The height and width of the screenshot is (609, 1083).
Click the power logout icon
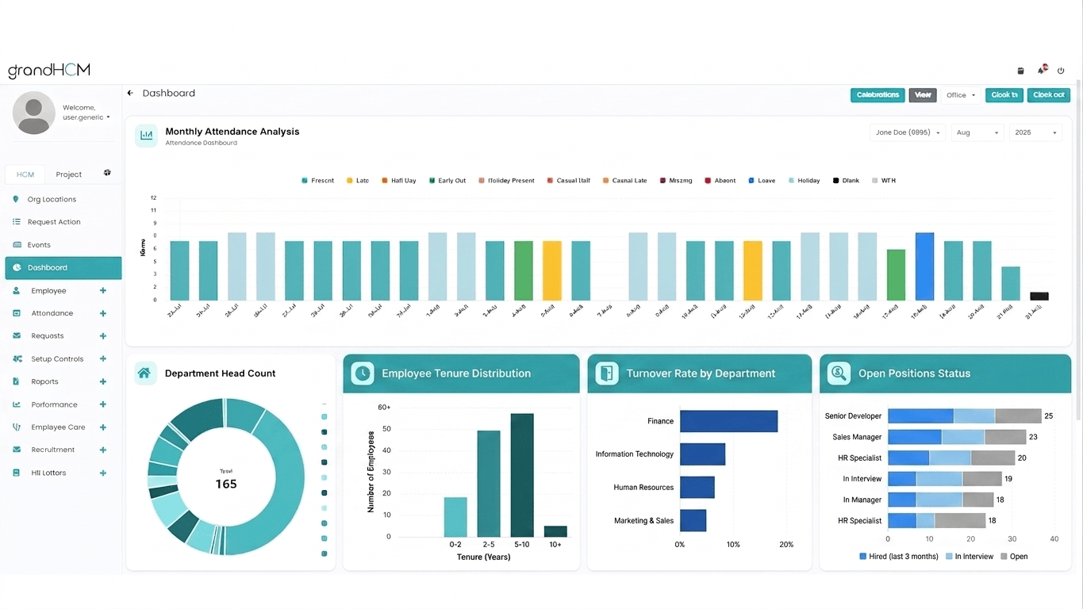pos(1061,71)
